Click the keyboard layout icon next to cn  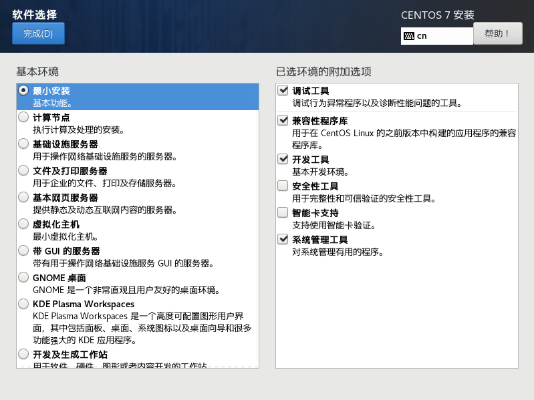pyautogui.click(x=408, y=35)
